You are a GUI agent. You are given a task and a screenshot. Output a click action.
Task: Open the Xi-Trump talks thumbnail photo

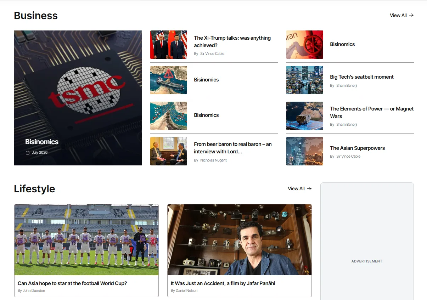pyautogui.click(x=169, y=45)
